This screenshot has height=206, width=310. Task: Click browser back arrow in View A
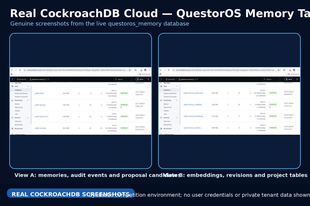click(x=12, y=70)
